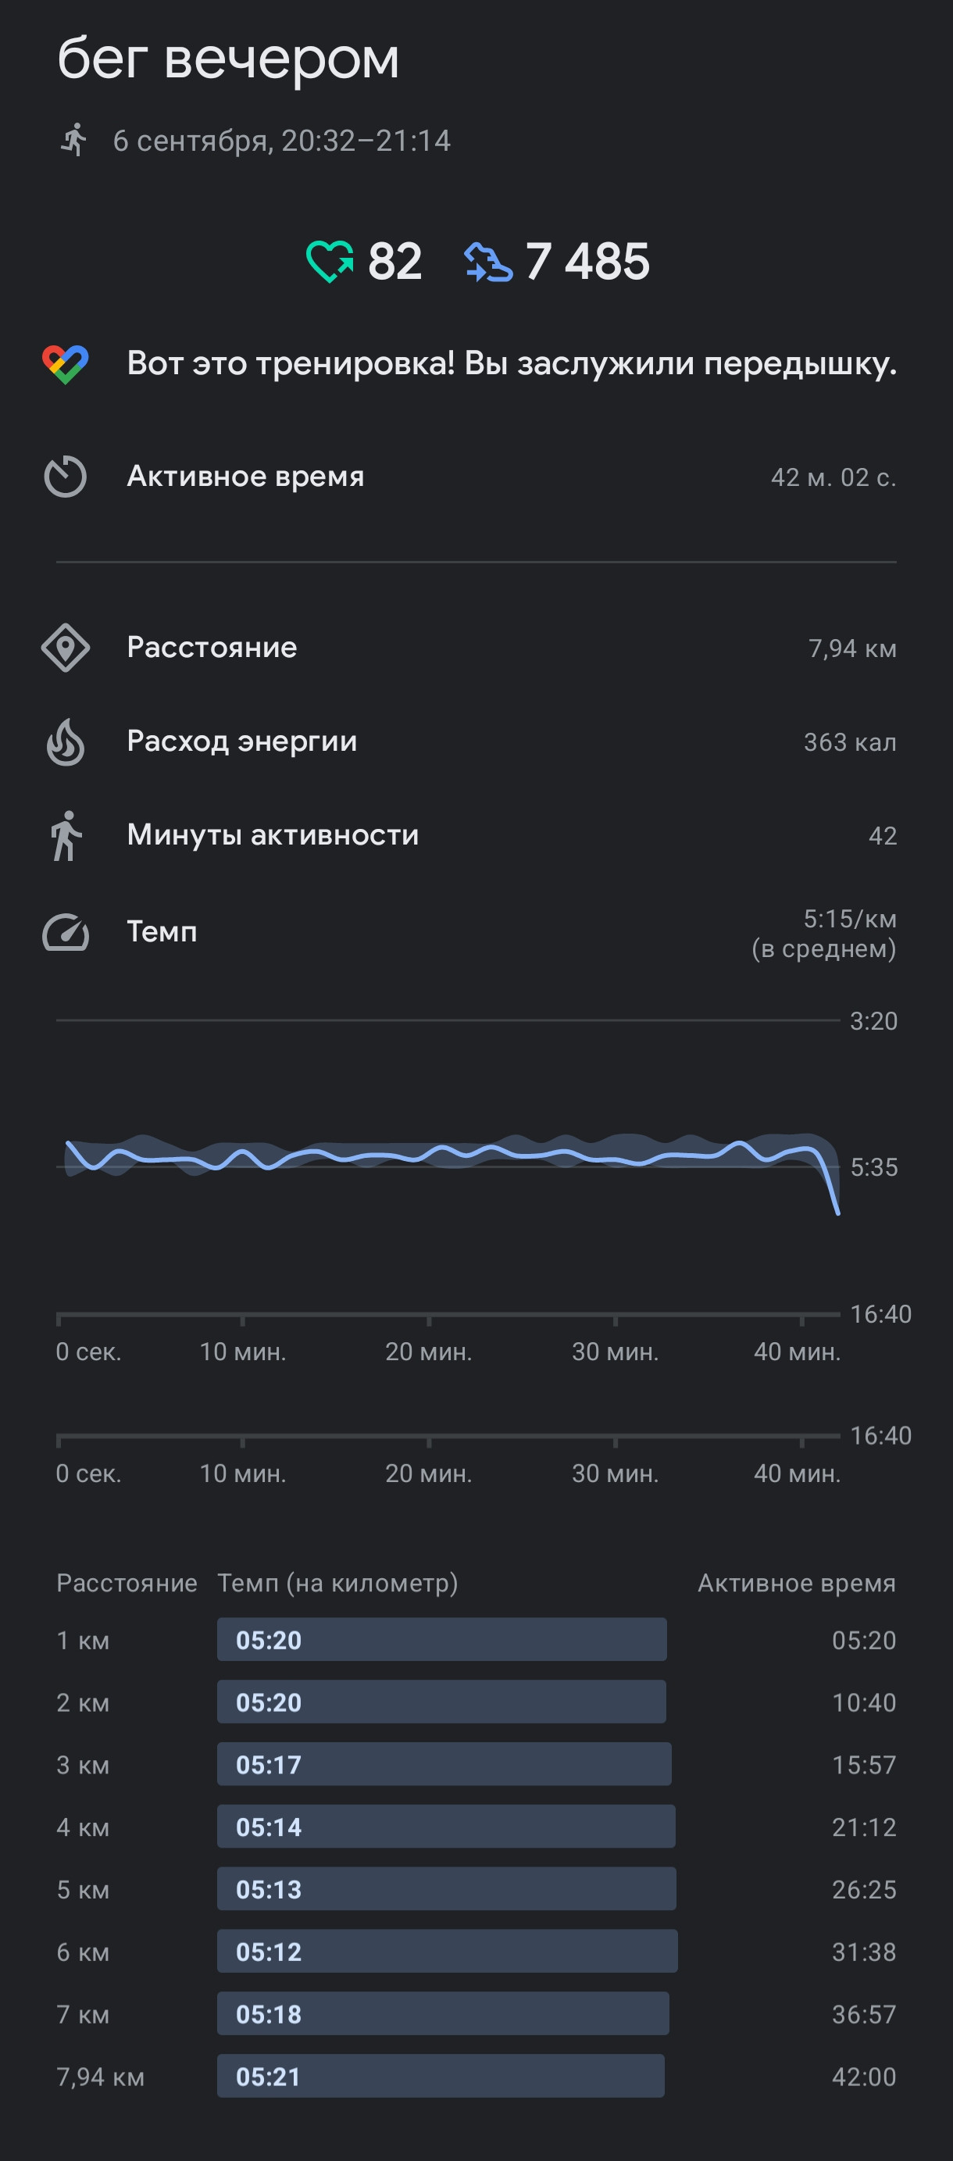The height and width of the screenshot is (2161, 953).
Task: Tap the speedometer icon for Темп
Action: (66, 933)
